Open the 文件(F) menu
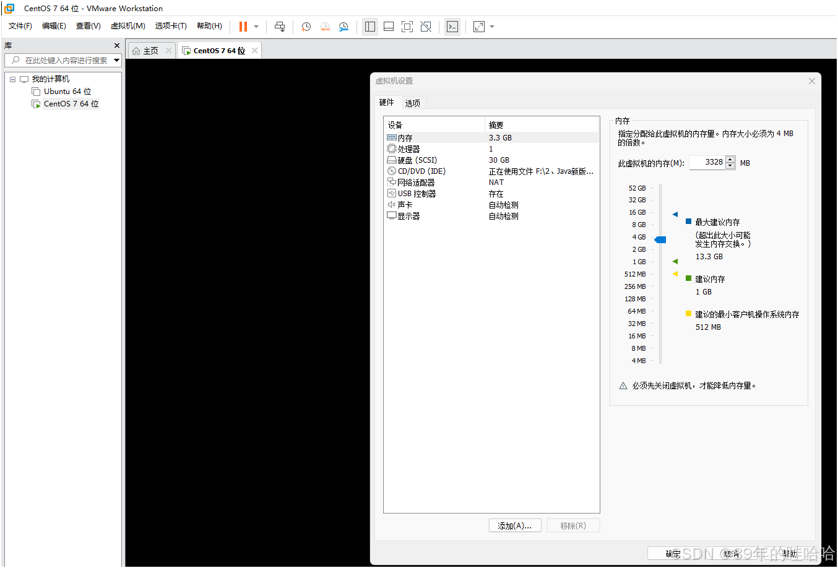The image size is (838, 568). tap(20, 26)
